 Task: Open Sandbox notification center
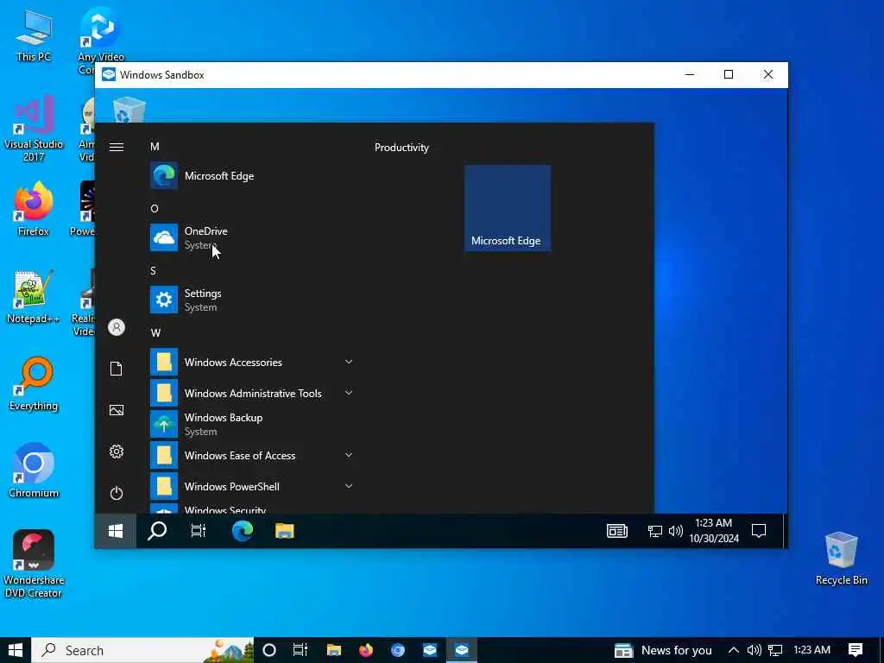coord(759,531)
